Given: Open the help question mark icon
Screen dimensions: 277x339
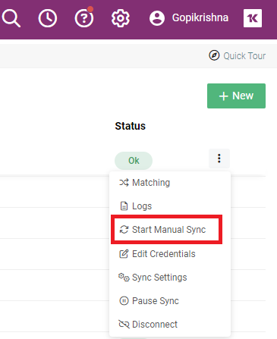Looking at the screenshot, I should (x=84, y=17).
